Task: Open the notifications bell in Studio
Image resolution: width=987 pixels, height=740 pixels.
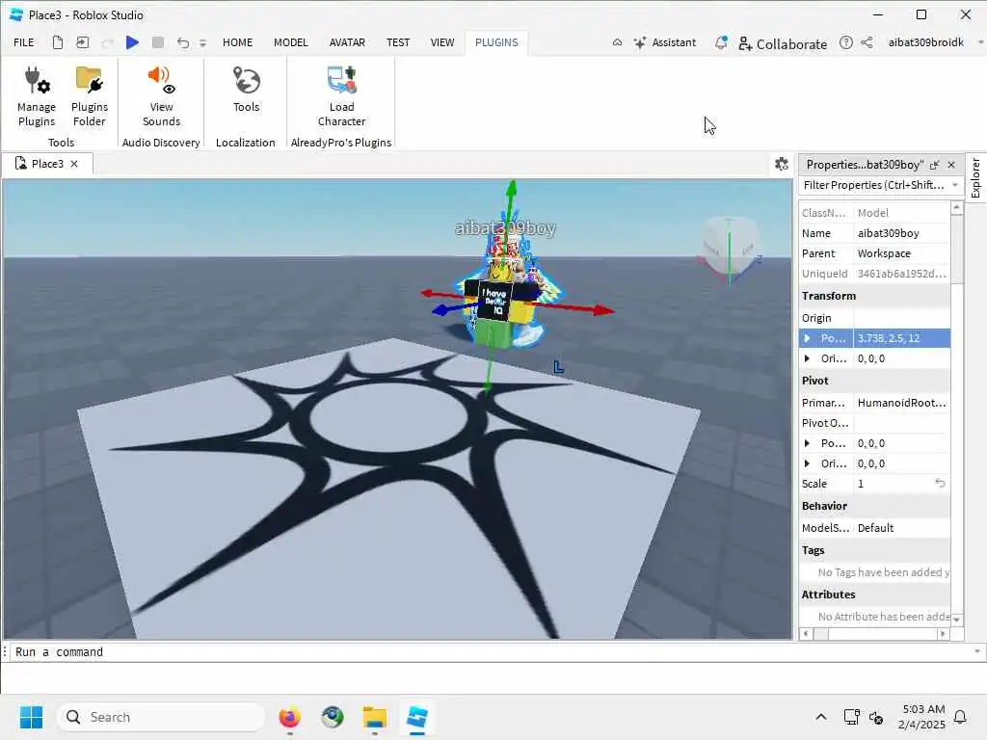Action: [721, 42]
